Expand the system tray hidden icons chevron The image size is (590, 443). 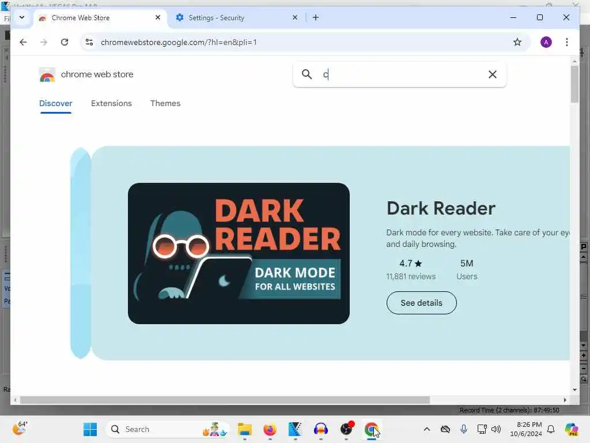(427, 429)
